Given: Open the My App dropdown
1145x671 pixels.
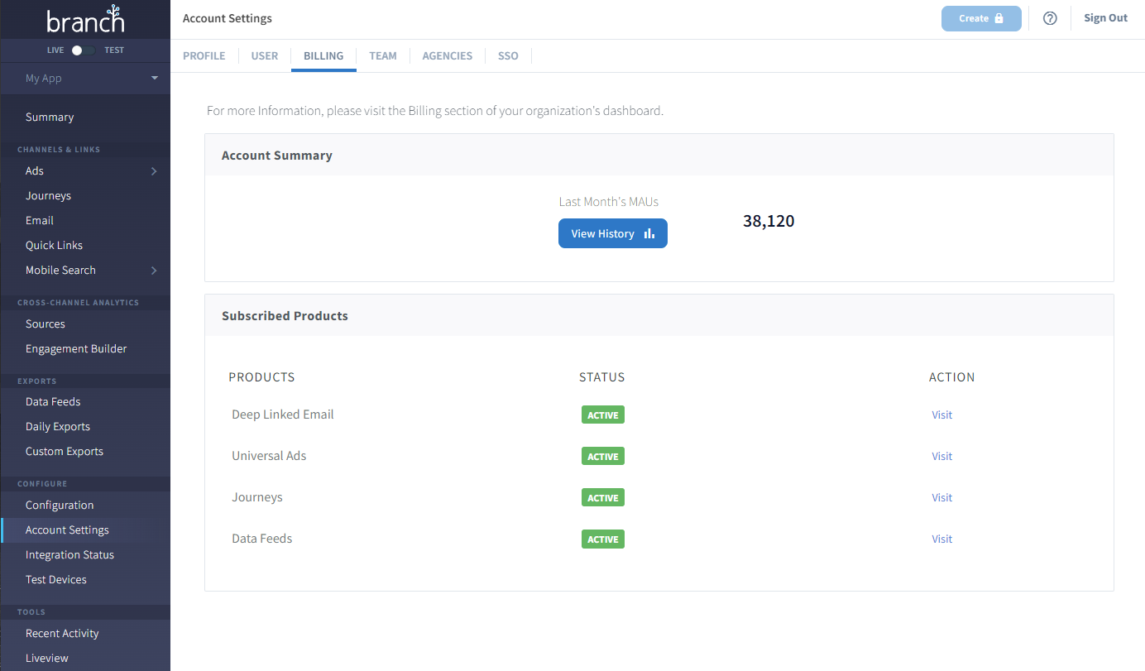Looking at the screenshot, I should coord(85,79).
